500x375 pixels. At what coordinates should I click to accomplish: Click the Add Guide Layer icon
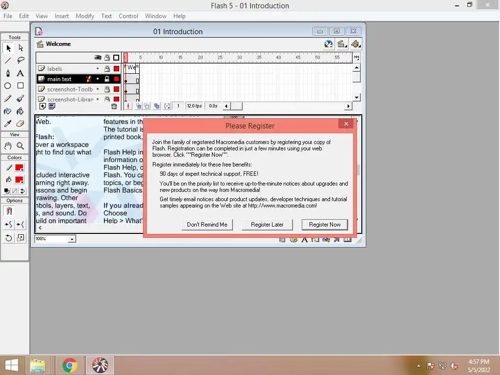52,106
